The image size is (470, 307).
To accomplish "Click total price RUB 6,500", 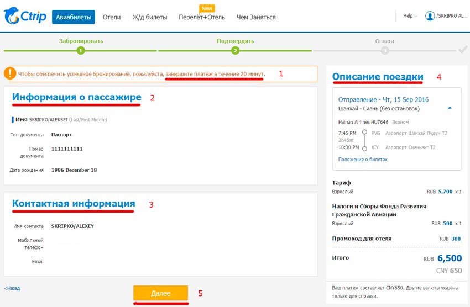I will click(x=442, y=258).
